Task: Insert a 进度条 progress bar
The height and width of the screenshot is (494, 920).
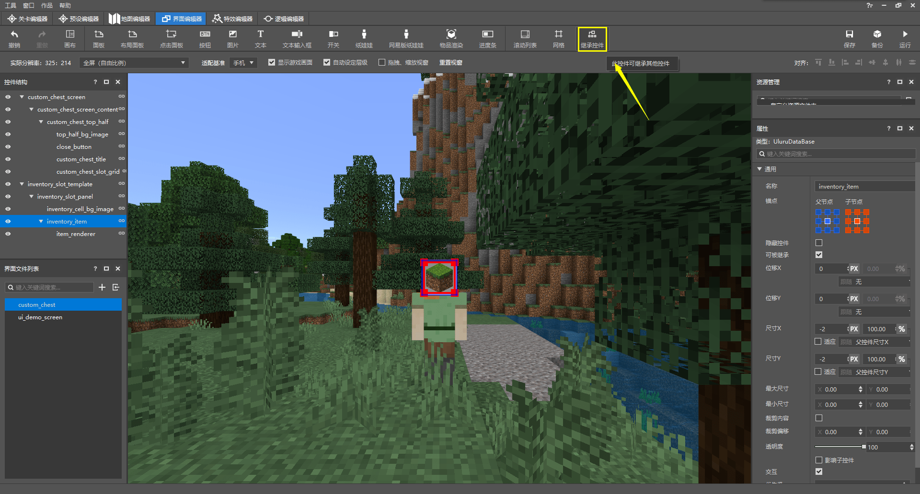Action: pyautogui.click(x=487, y=38)
